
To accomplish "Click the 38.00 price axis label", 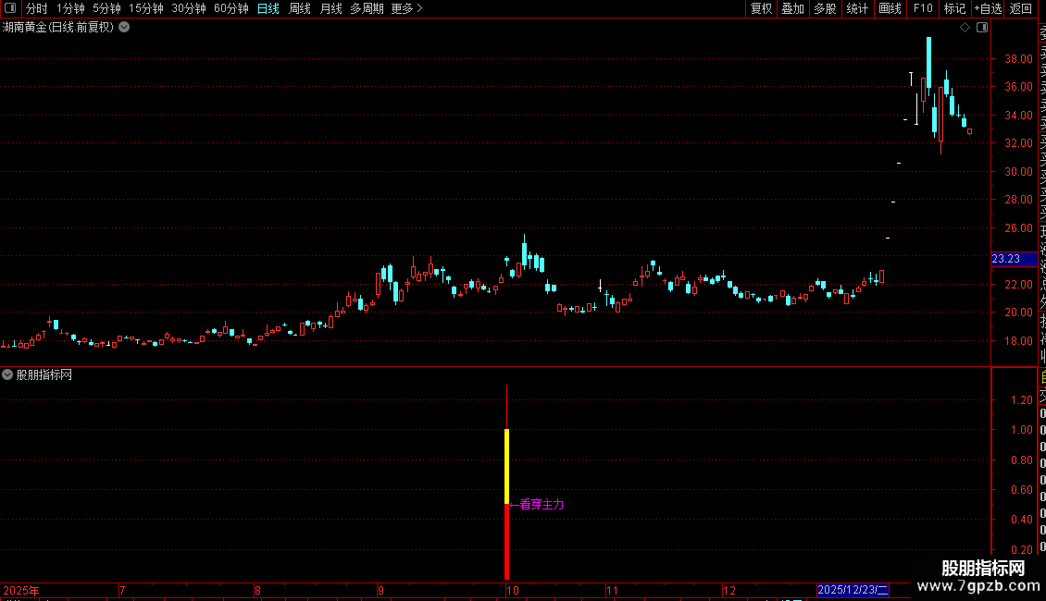I will pos(1018,58).
